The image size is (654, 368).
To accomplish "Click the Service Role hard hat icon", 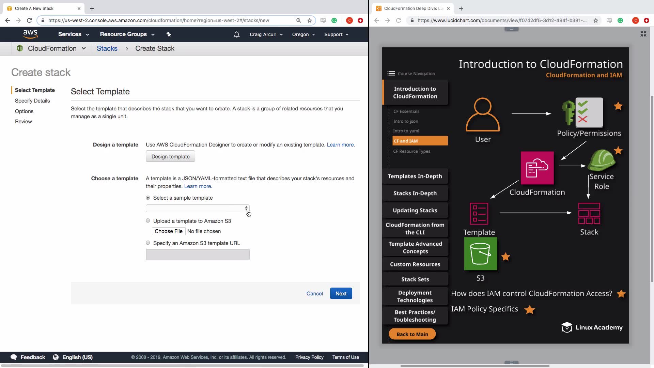I will [x=602, y=160].
